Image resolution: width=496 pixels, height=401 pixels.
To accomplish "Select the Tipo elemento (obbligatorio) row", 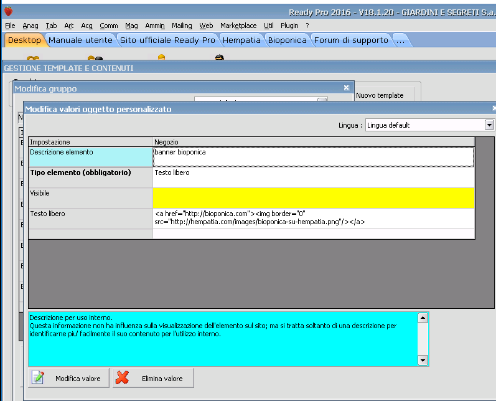I will [90, 177].
